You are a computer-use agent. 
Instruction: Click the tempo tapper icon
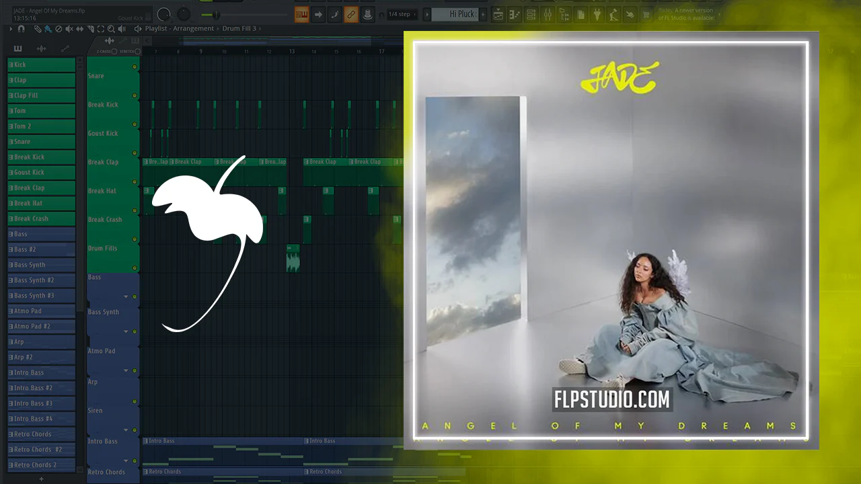coord(613,14)
